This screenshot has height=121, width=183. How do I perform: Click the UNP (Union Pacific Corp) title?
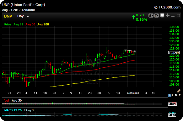tap(24, 5)
